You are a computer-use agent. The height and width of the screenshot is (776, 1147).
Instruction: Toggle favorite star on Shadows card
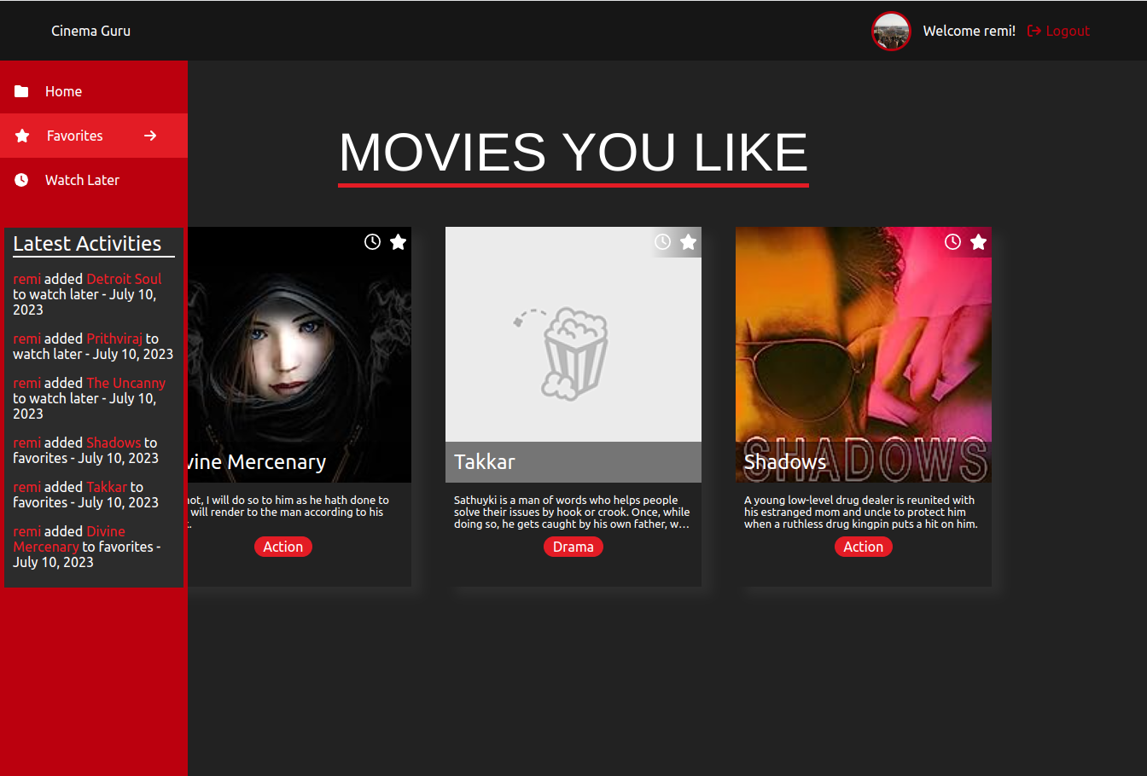click(978, 242)
